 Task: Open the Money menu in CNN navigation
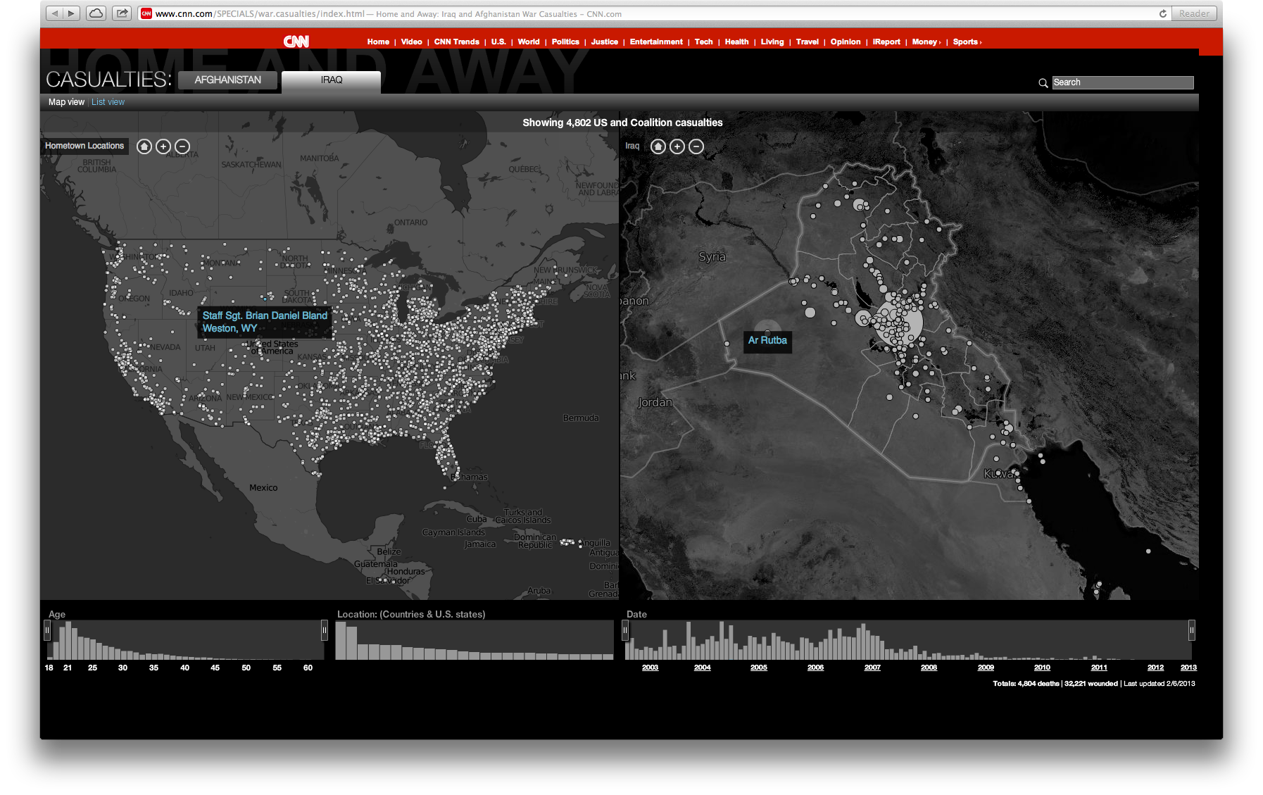click(926, 42)
